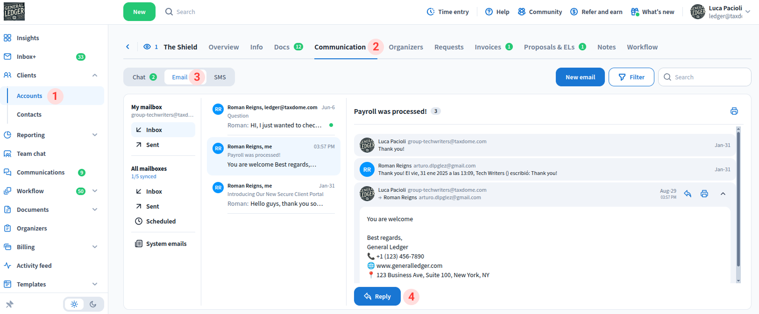Screen dimensions: 759x314
Task: Switch to dark mode moon toggle
Action: (x=93, y=304)
